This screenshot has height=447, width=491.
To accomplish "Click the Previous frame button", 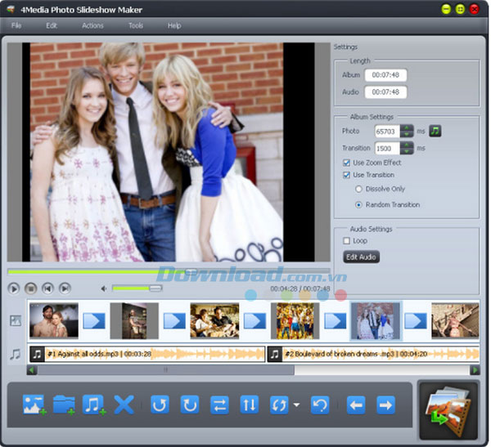I will [x=47, y=288].
